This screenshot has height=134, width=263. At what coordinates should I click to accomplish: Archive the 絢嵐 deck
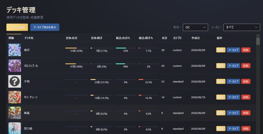coord(233,113)
